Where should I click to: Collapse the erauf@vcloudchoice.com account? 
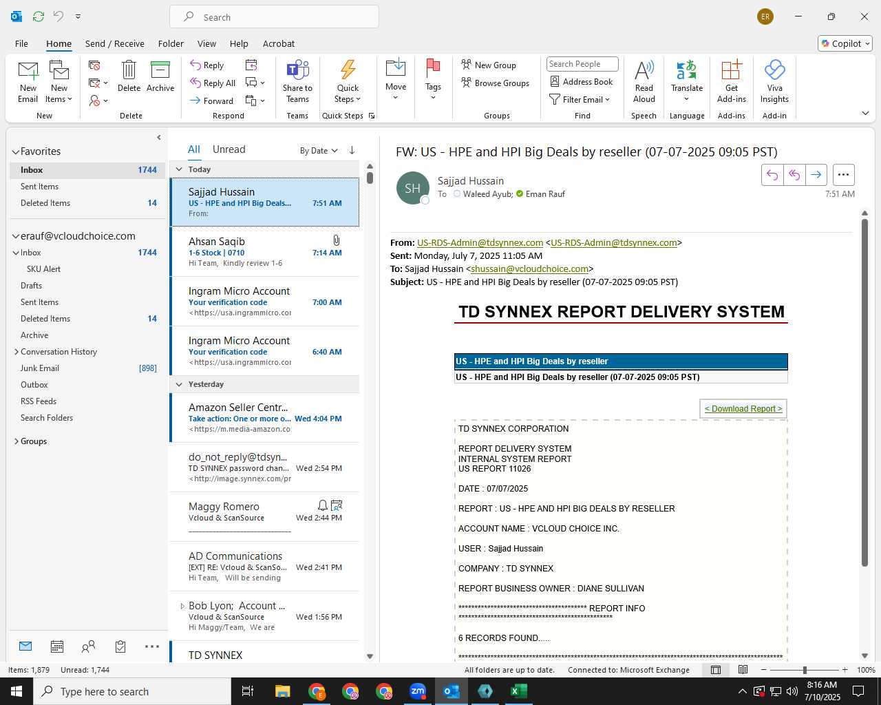(x=15, y=236)
